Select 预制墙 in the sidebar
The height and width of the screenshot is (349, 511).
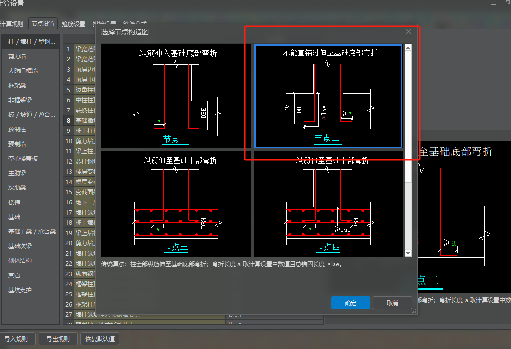pyautogui.click(x=31, y=144)
